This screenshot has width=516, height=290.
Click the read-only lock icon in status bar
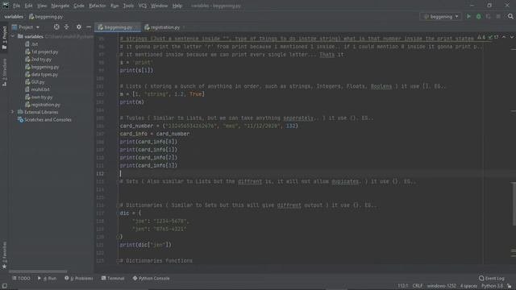pos(510,286)
